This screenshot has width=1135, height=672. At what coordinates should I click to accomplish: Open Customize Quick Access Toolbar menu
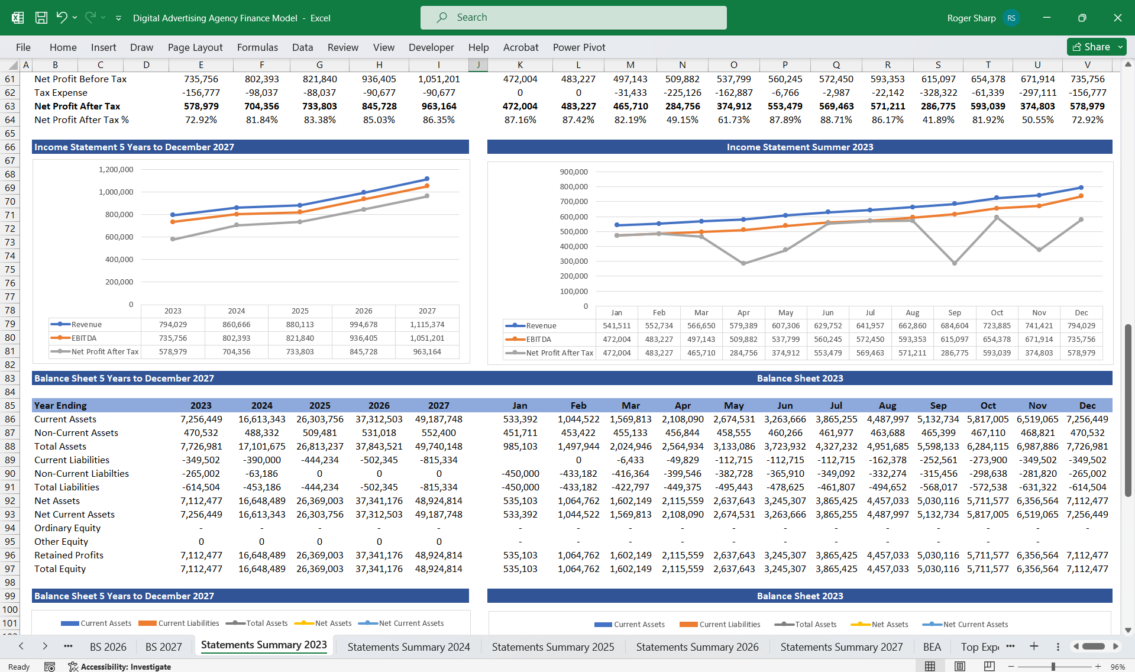[x=118, y=18]
